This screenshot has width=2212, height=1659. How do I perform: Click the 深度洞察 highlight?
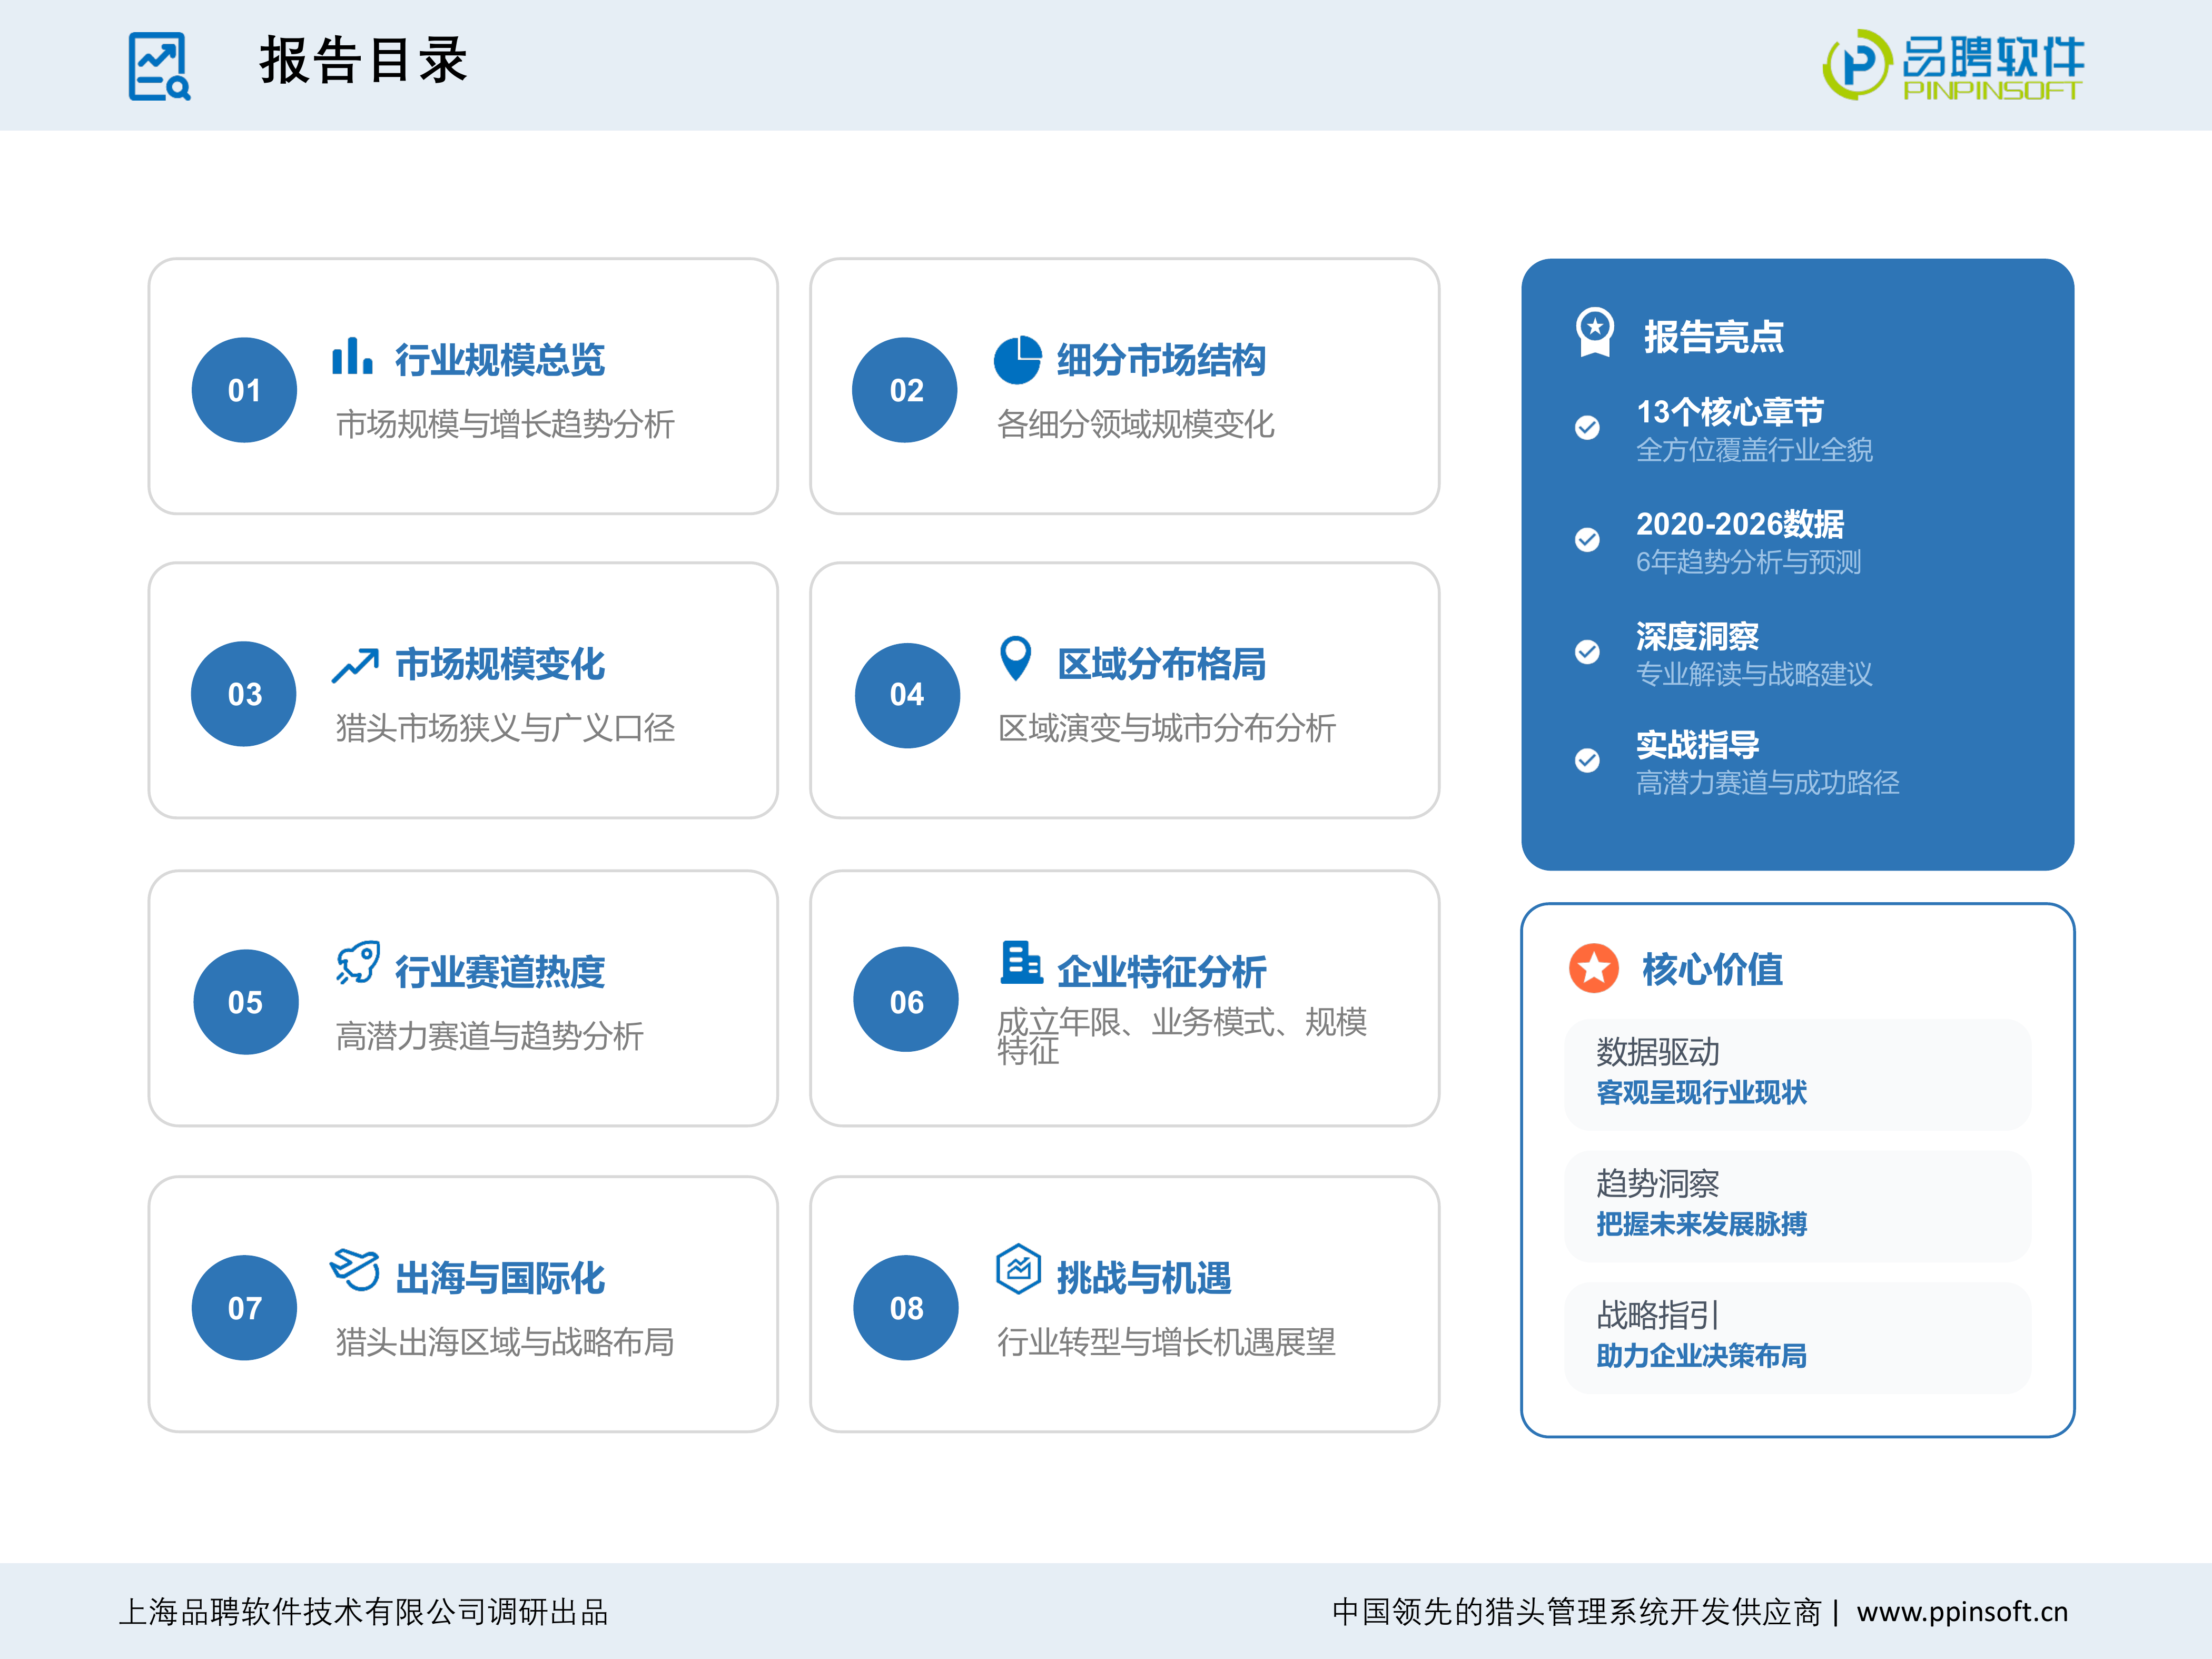point(1698,636)
